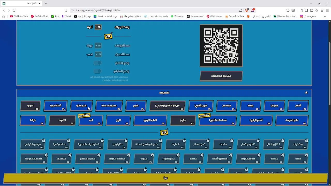Reload the page

point(14,10)
